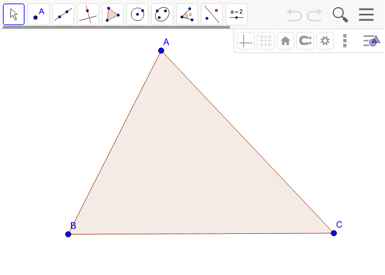This screenshot has width=385, height=275.
Task: Click the Redo arrow
Action: [x=315, y=15]
